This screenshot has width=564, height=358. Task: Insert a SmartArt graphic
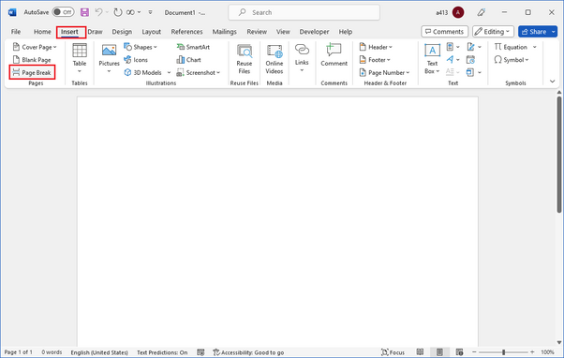coord(193,47)
